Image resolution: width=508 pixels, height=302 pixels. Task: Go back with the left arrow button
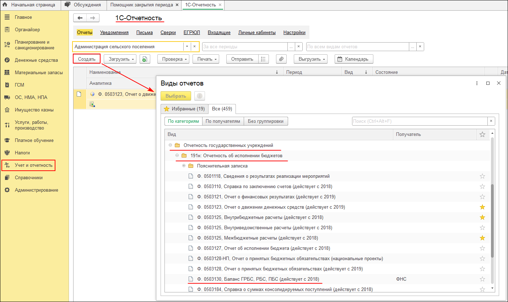[x=80, y=18]
